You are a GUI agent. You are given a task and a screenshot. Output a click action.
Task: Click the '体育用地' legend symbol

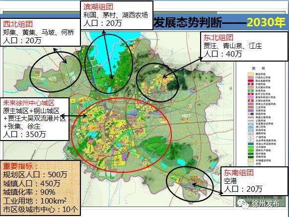(251, 90)
